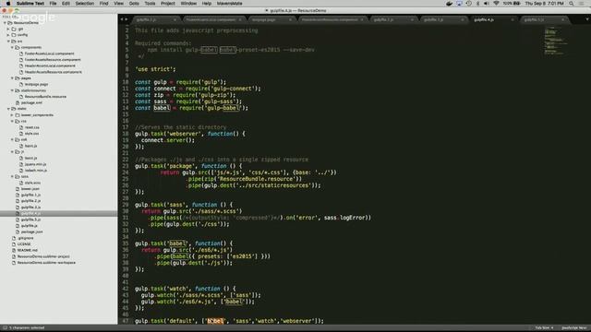Expand the bower_components folder
This screenshot has height=332, width=591.
pyautogui.click(x=12, y=115)
